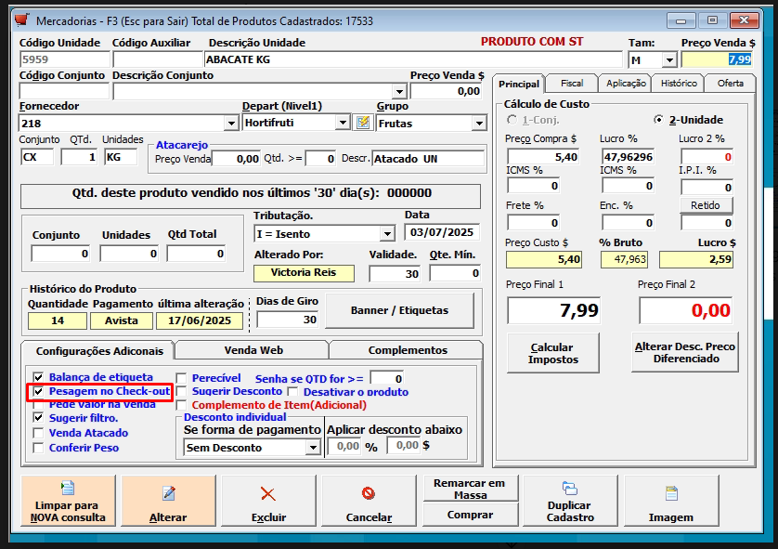This screenshot has height=549, width=778.
Task: Click the Calcular Impostos button
Action: coord(552,353)
